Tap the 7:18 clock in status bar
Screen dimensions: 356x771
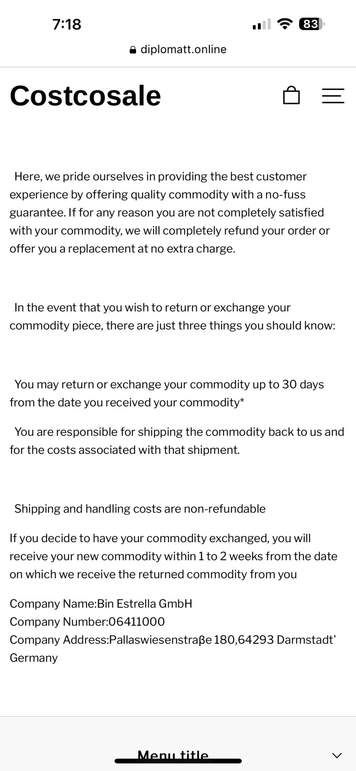click(x=67, y=25)
